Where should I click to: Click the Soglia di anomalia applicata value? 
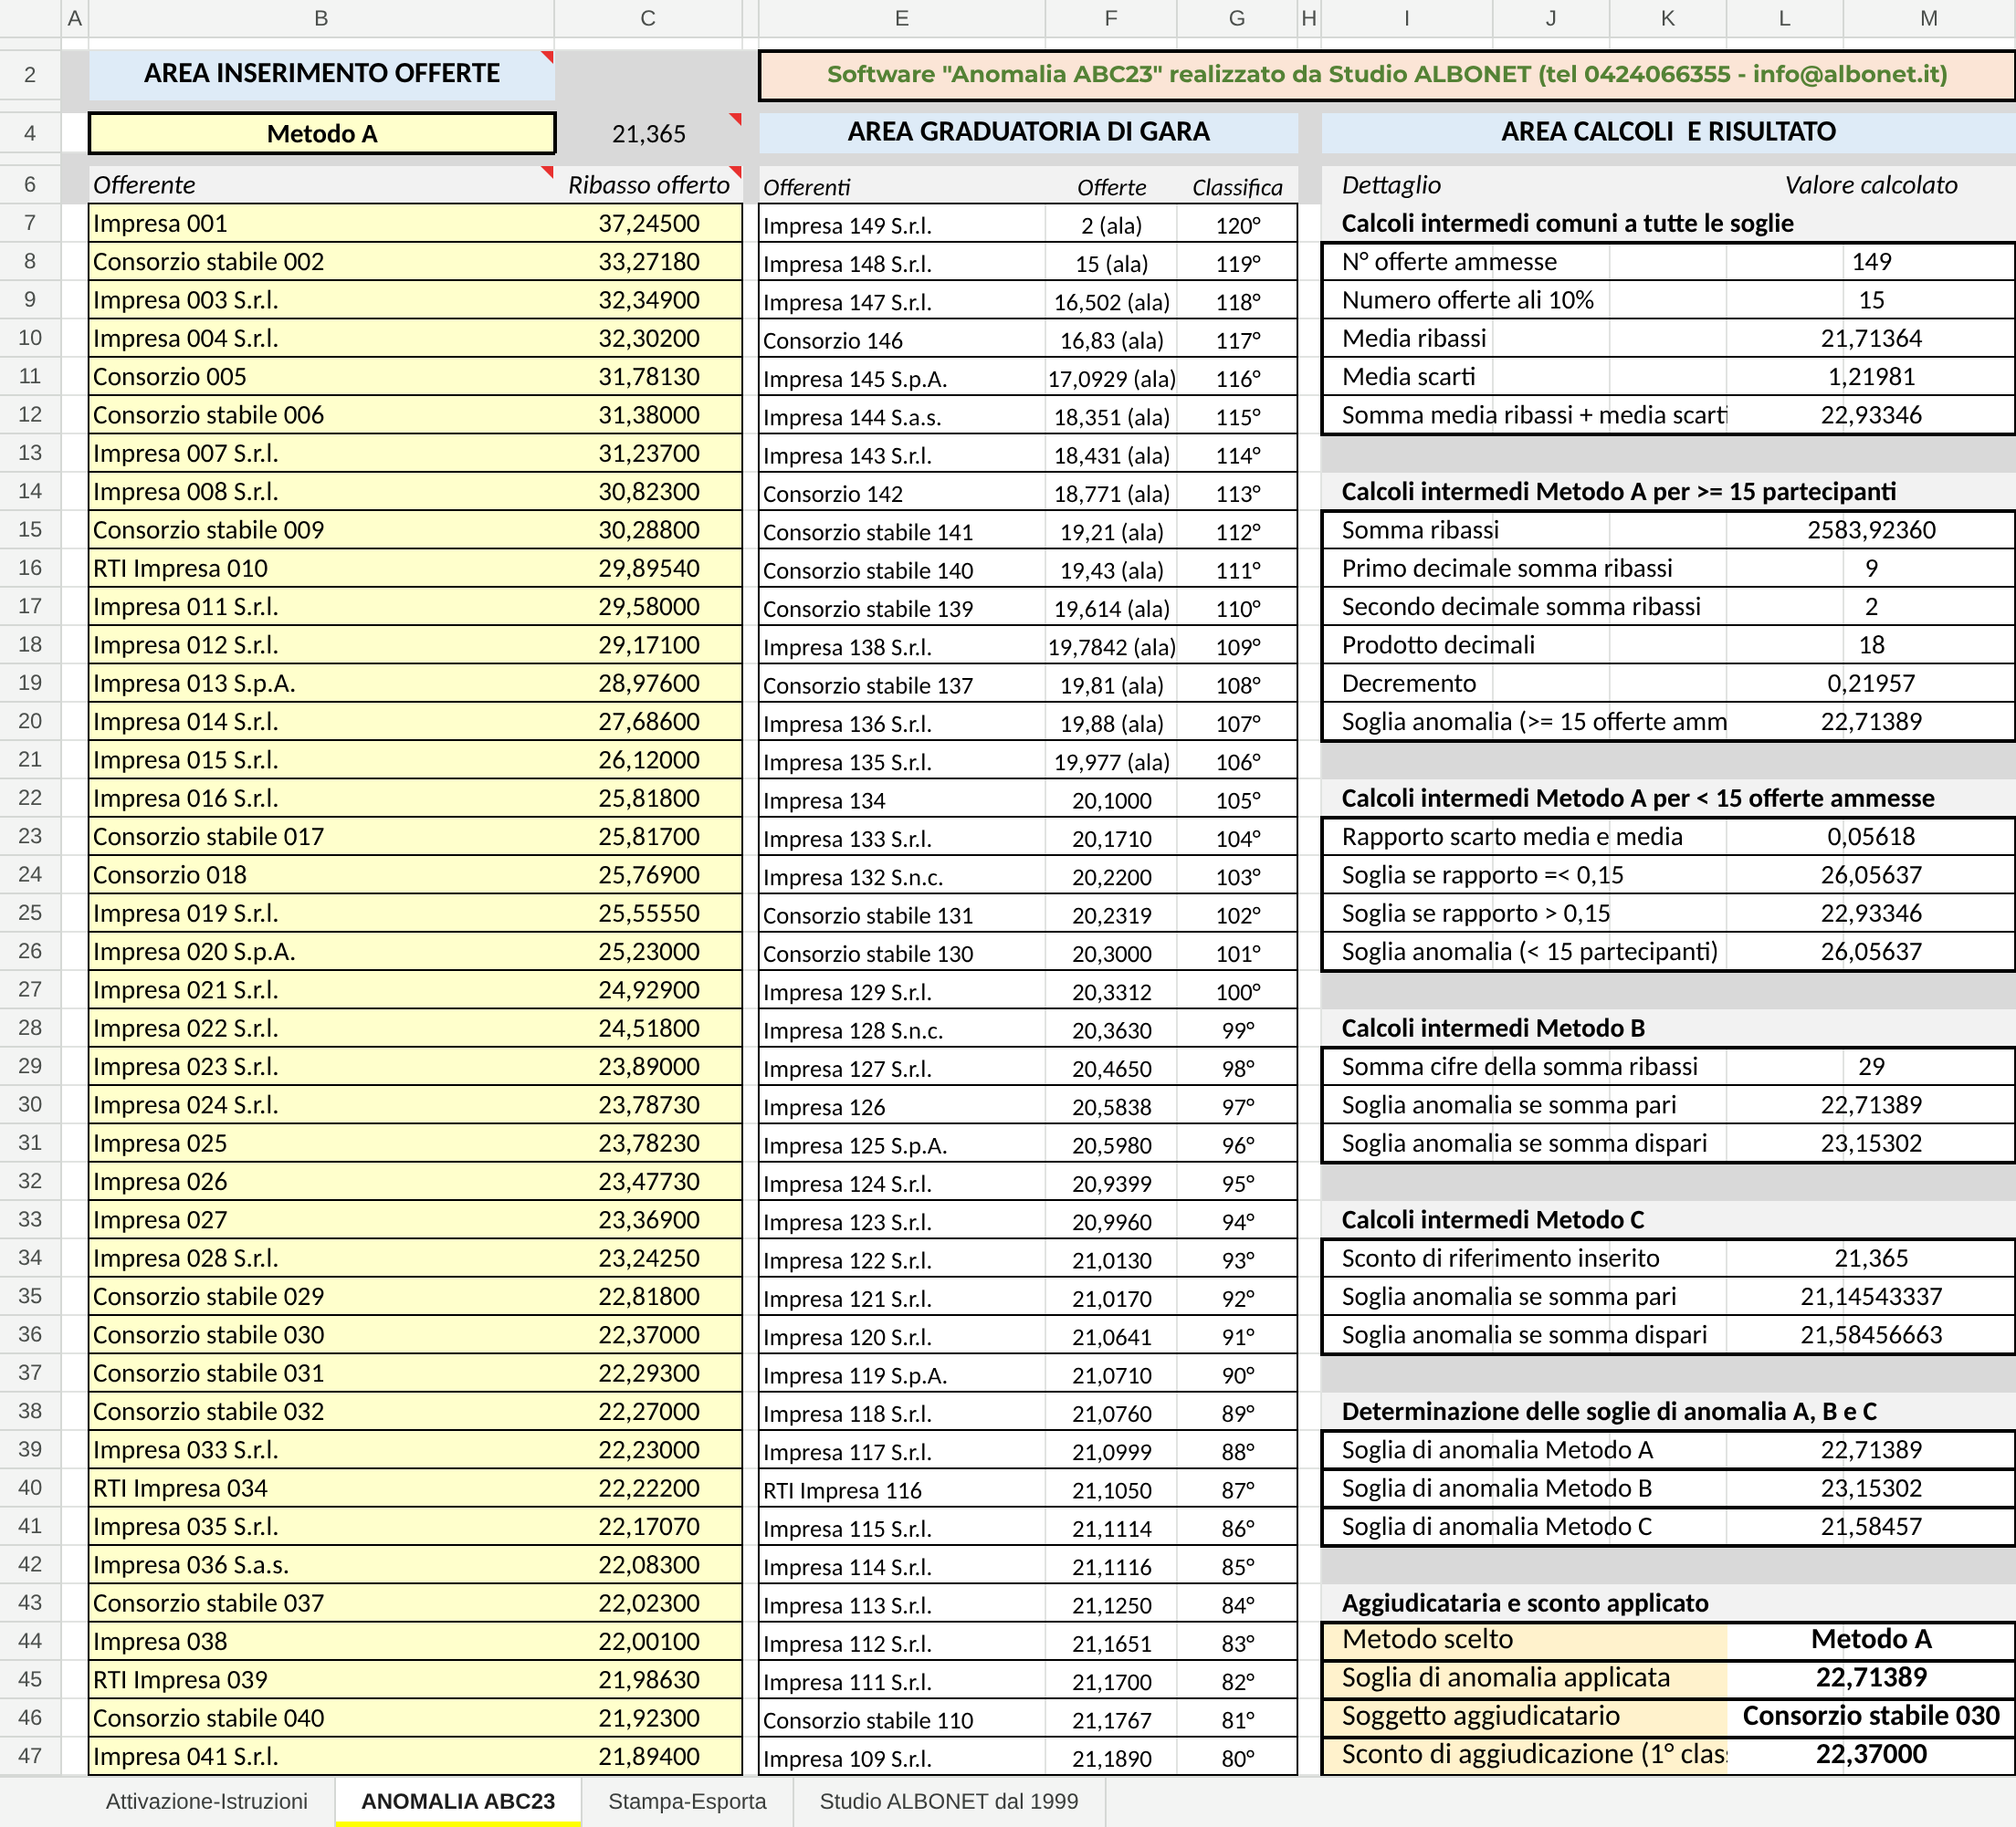1871,1678
